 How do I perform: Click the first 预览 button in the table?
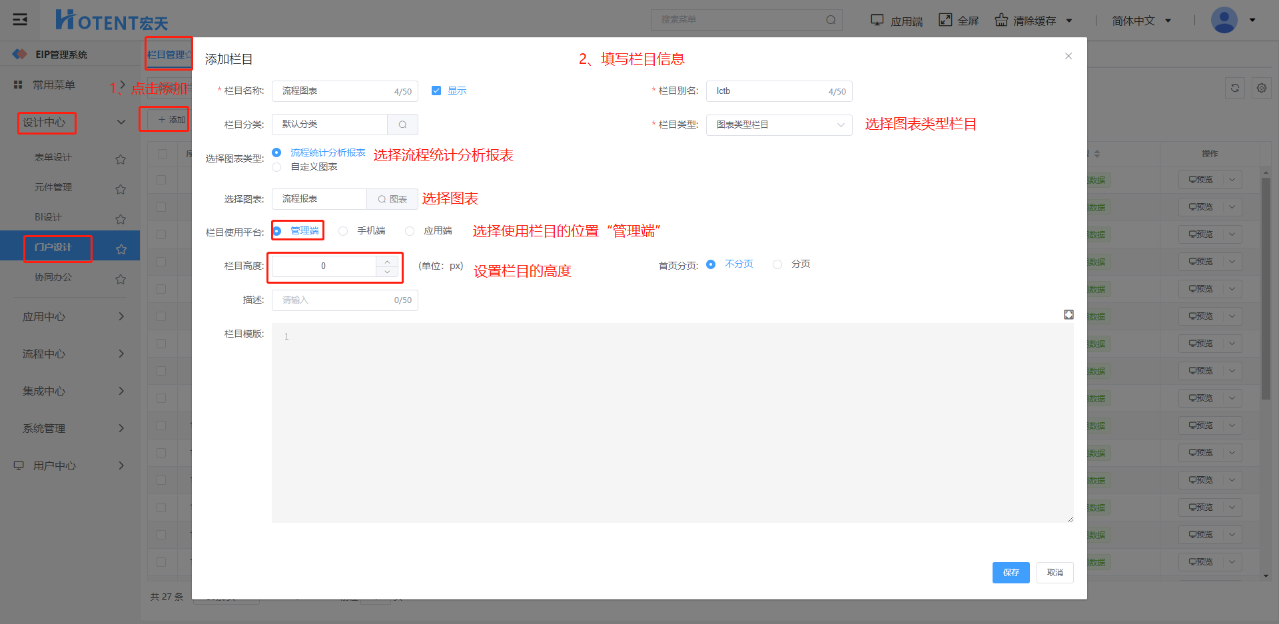point(1201,180)
